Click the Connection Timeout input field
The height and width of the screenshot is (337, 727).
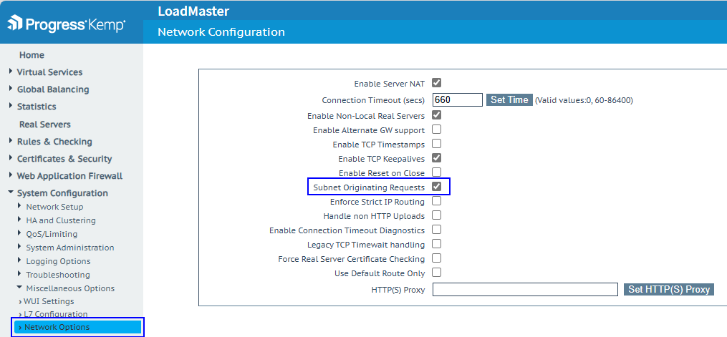point(458,99)
